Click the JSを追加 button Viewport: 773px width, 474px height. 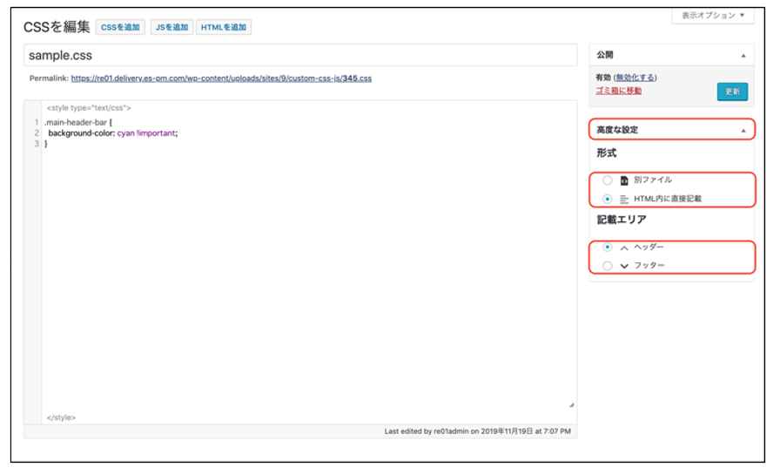point(171,27)
